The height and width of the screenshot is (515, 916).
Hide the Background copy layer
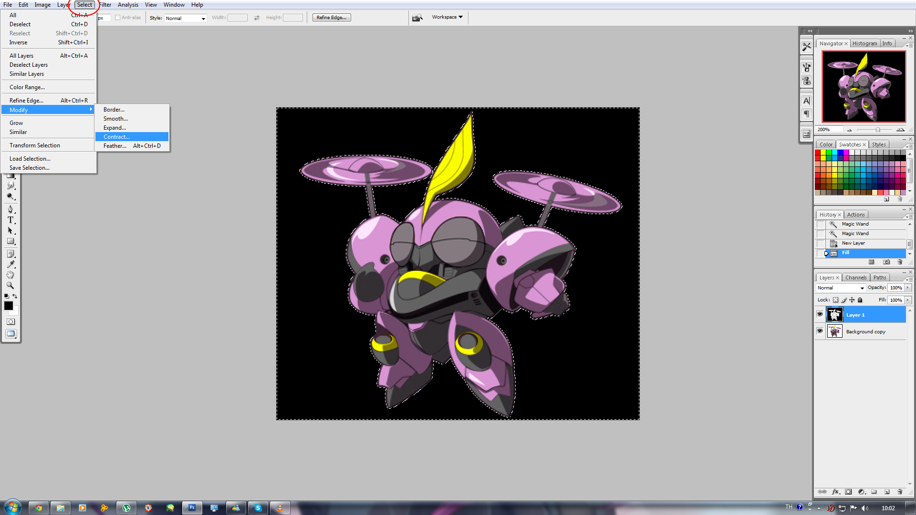(820, 331)
